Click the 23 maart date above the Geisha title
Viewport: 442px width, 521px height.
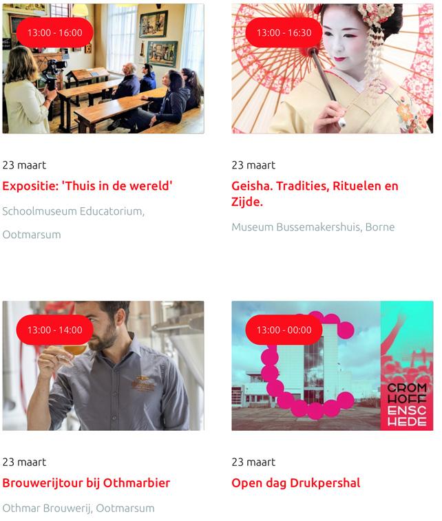click(253, 165)
